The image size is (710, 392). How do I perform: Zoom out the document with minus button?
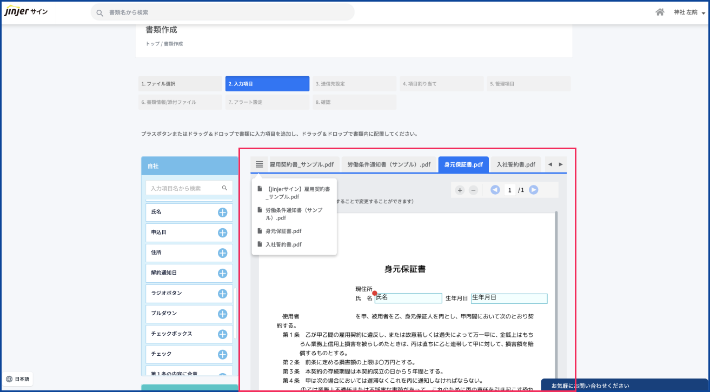pos(473,190)
